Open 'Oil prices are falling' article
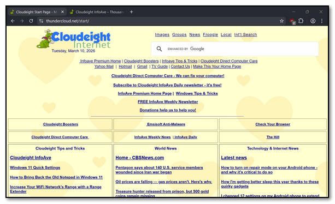Image resolution: width=335 pixels, height=204 pixels. point(163,182)
